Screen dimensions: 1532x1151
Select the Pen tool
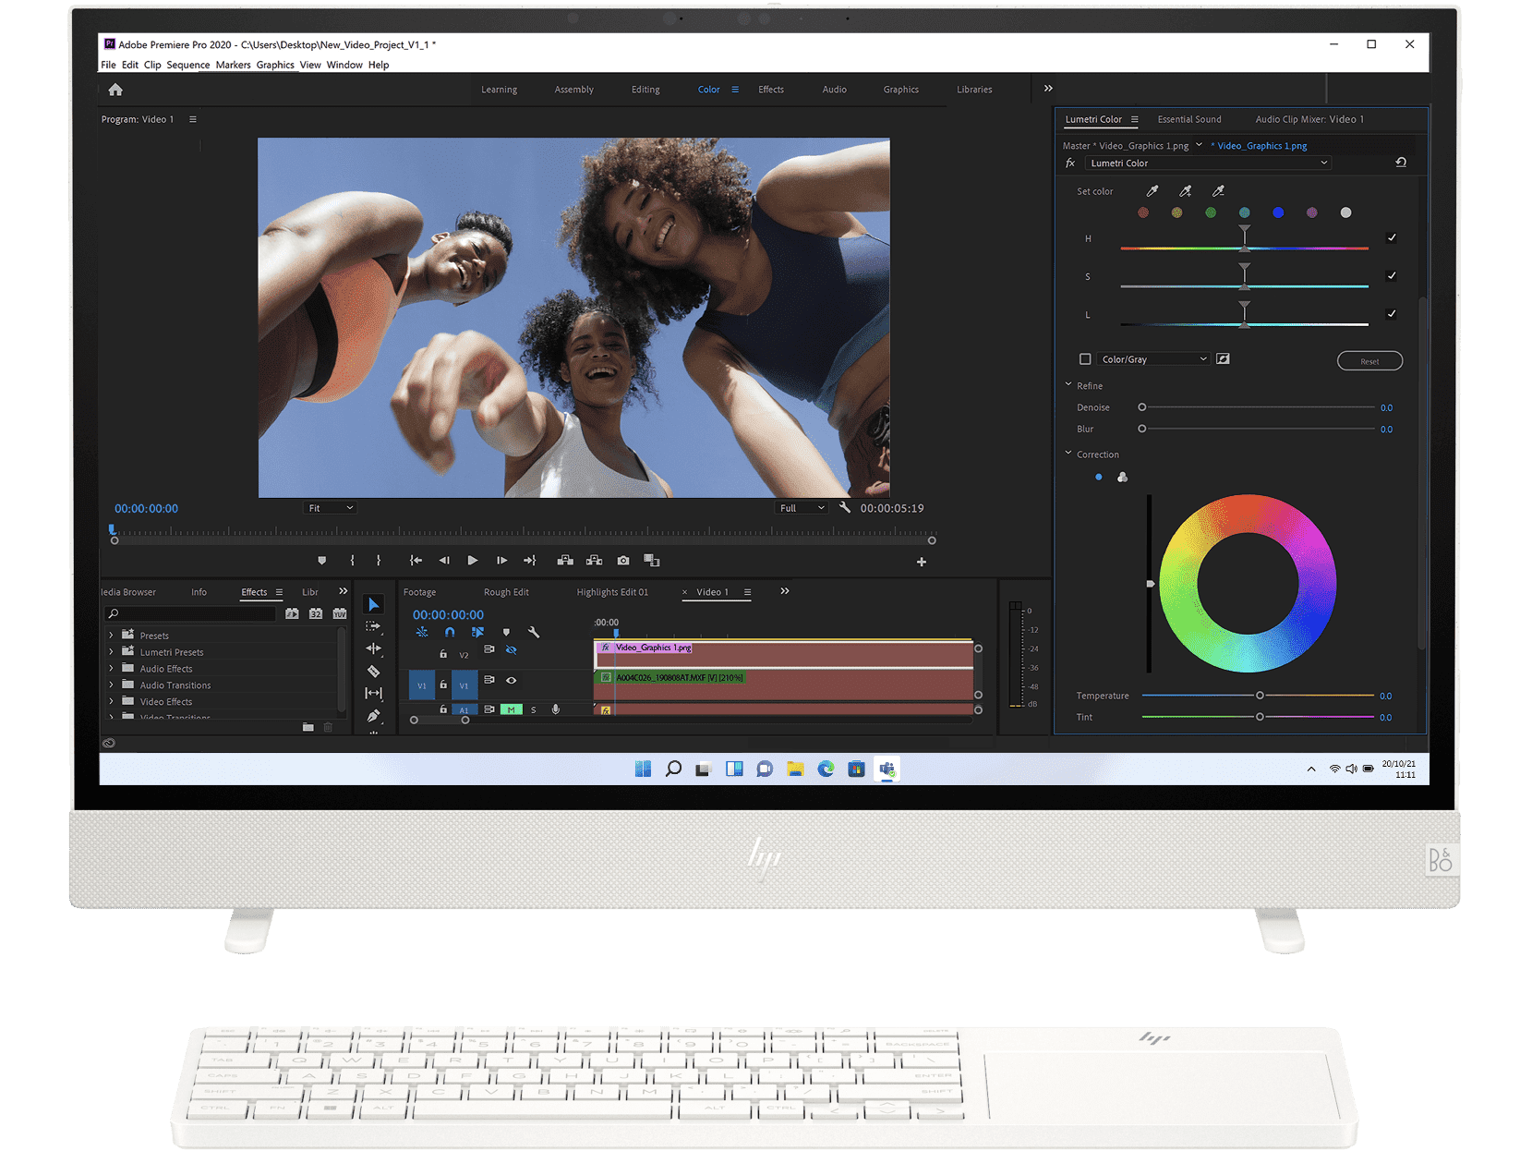click(x=373, y=715)
